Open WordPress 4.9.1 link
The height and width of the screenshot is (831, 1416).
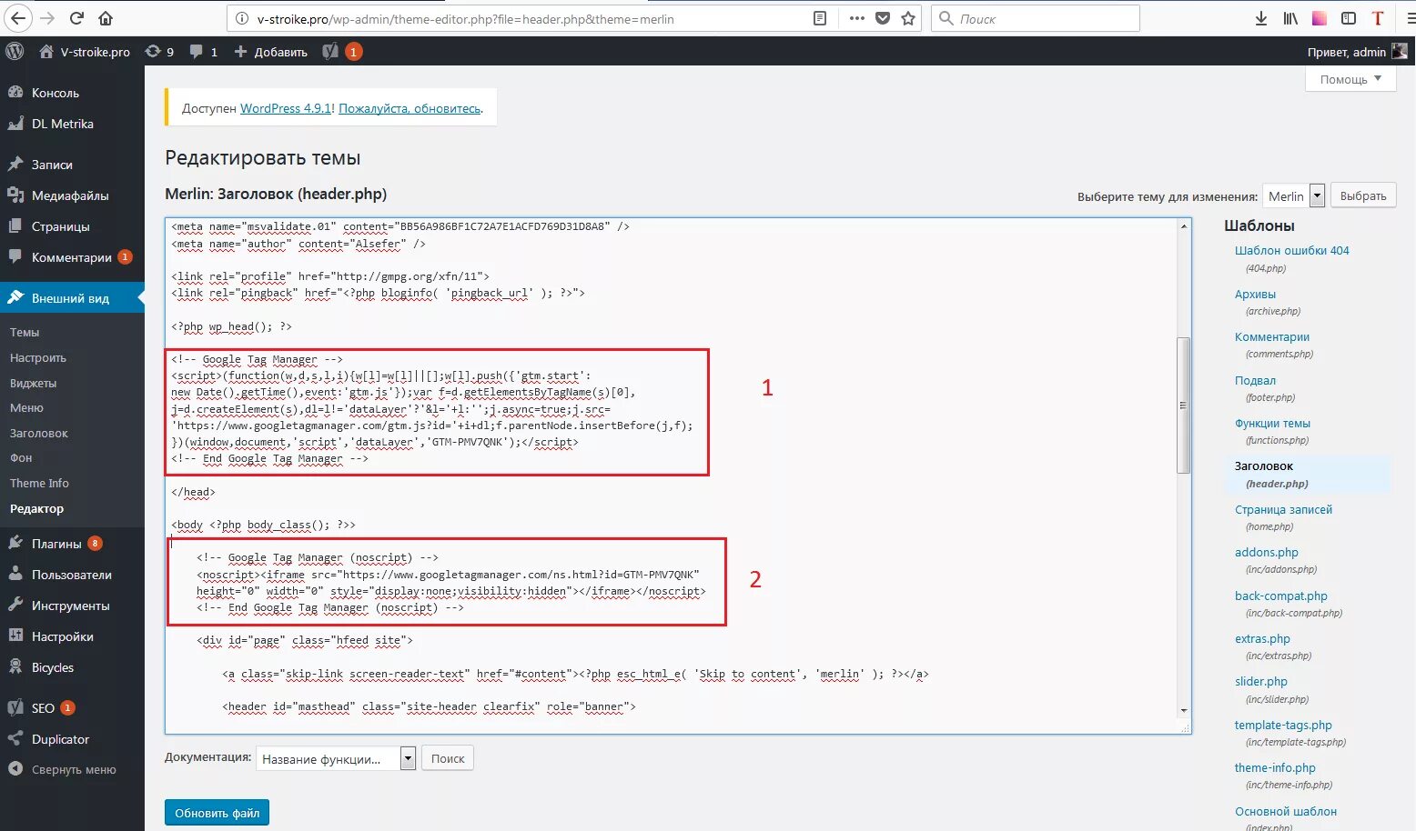pyautogui.click(x=286, y=108)
